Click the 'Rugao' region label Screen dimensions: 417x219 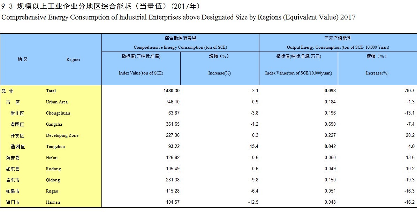tap(52, 191)
